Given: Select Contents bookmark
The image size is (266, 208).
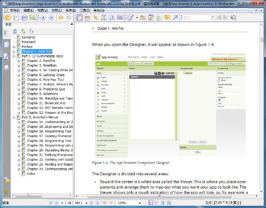Looking at the screenshot, I should (x=28, y=37).
